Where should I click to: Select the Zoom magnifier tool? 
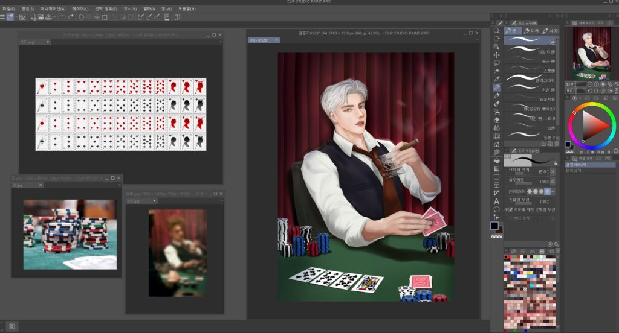[x=496, y=30]
